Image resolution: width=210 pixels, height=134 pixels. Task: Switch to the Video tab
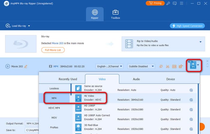click(102, 79)
